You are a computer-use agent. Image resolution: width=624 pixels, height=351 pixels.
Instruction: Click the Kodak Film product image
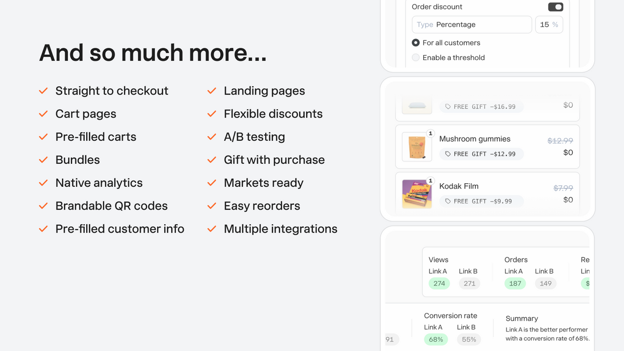(417, 194)
